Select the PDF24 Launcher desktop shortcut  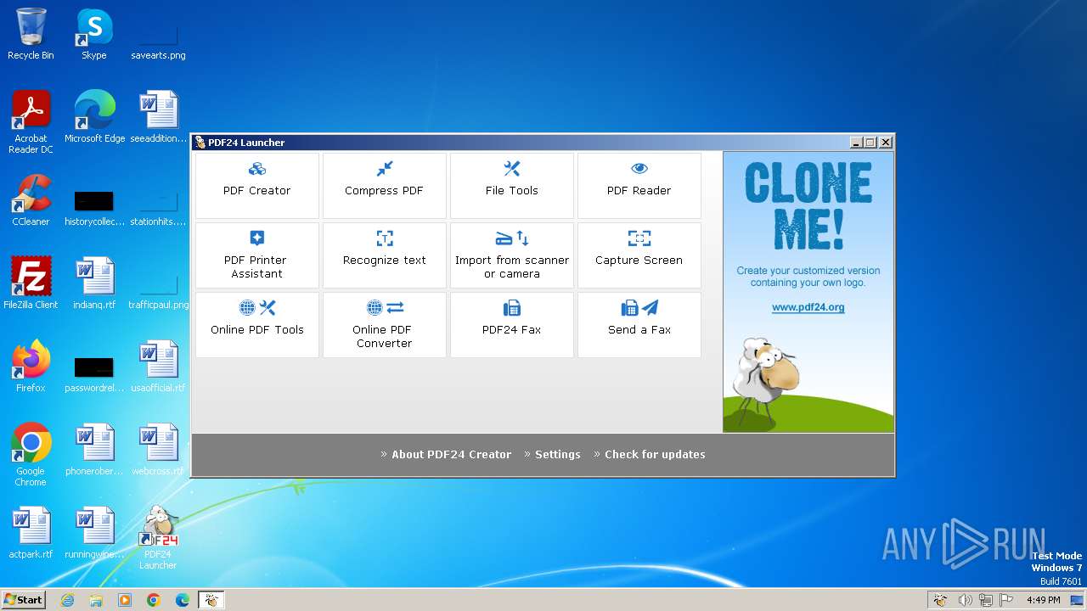click(158, 538)
